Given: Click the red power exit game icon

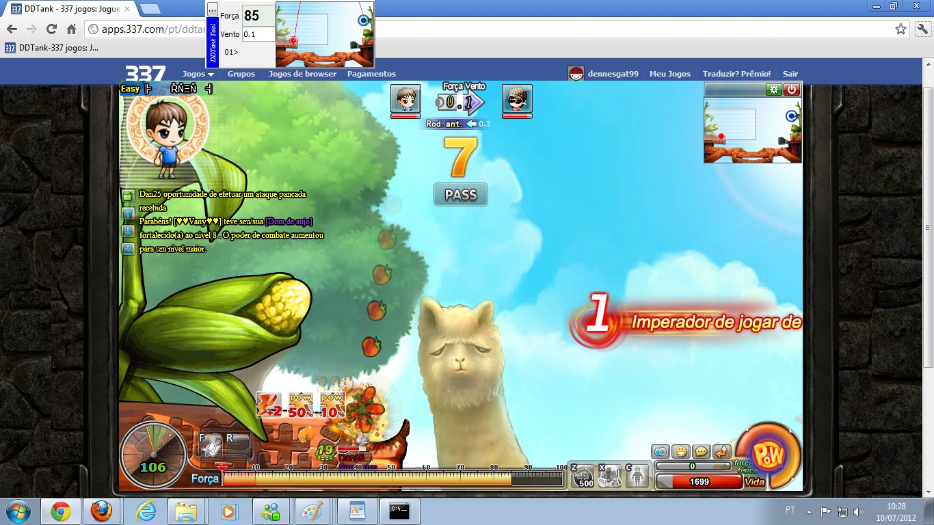Looking at the screenshot, I should coord(792,90).
